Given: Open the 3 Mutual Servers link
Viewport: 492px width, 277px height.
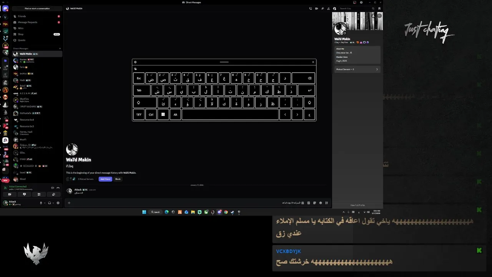Looking at the screenshot, I should click(86, 179).
